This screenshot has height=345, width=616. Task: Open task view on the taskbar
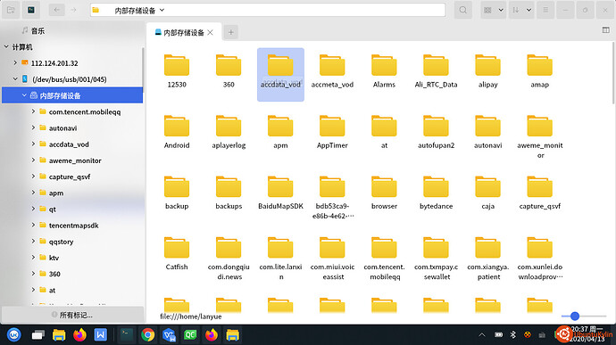37,335
